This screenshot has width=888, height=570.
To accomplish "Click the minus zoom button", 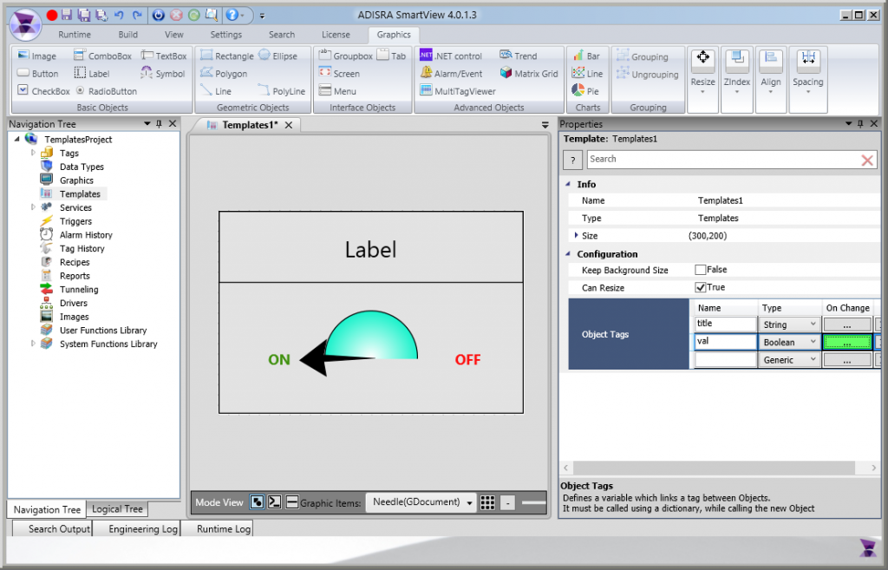I will (508, 502).
